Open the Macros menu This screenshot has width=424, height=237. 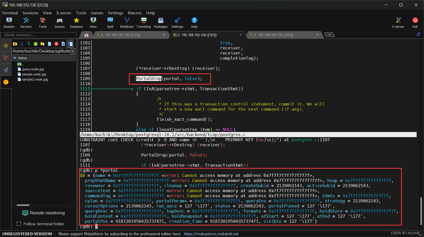tap(134, 13)
